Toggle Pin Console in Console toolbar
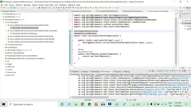This screenshot has width=191, height=107. 170,71
